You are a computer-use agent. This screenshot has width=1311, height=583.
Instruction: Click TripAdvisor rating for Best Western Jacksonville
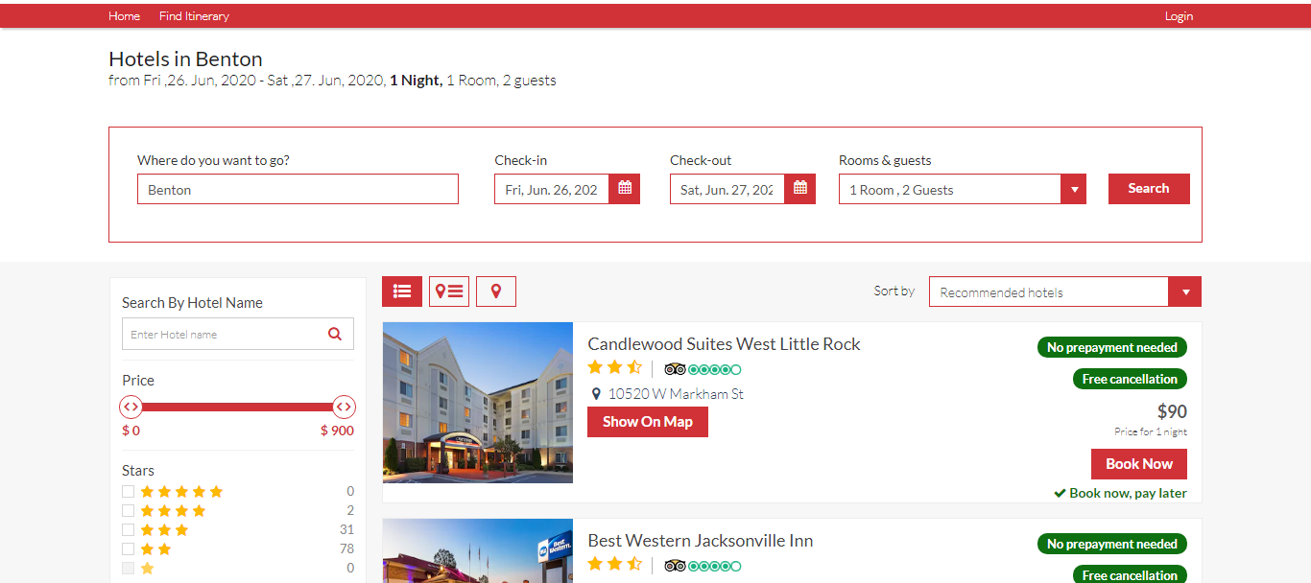(703, 566)
